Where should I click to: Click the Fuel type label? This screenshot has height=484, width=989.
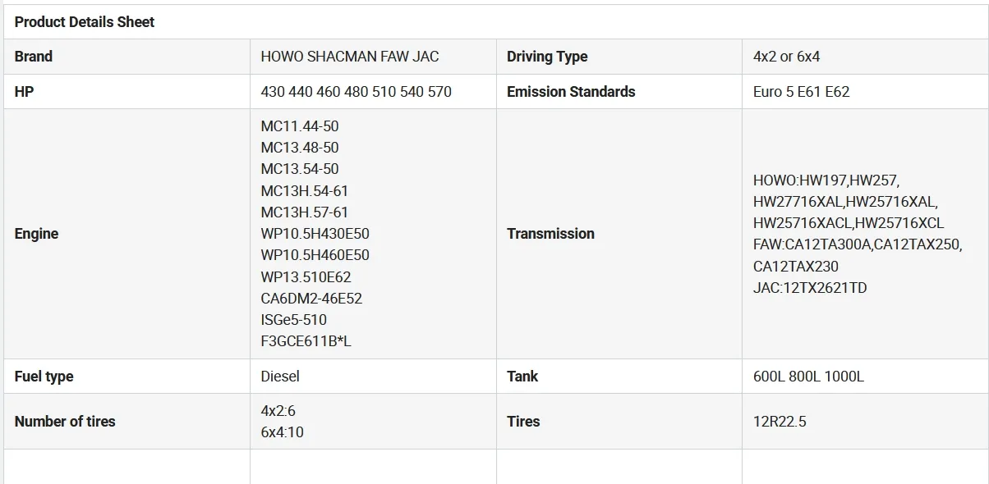[x=44, y=377]
